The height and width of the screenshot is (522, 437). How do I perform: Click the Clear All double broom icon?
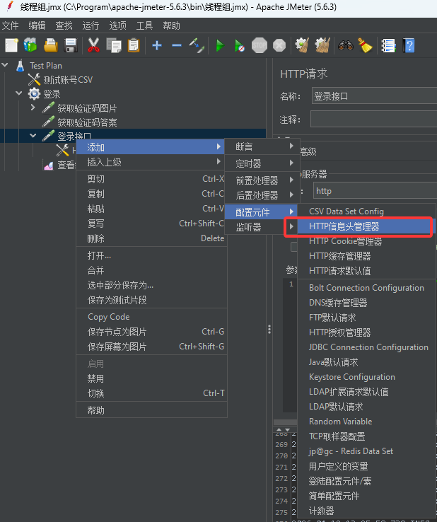click(322, 45)
